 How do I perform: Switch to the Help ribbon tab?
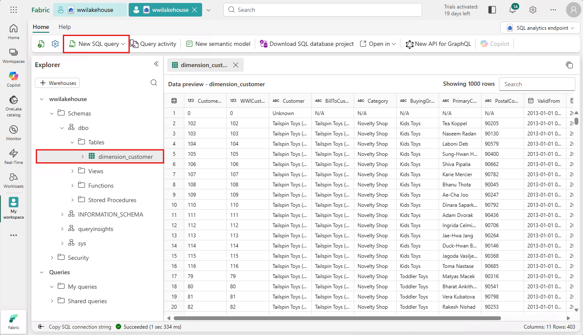coord(65,27)
